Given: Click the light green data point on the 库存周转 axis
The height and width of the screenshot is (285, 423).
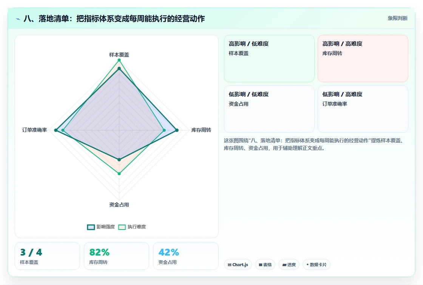Looking at the screenshot, I should [164, 130].
